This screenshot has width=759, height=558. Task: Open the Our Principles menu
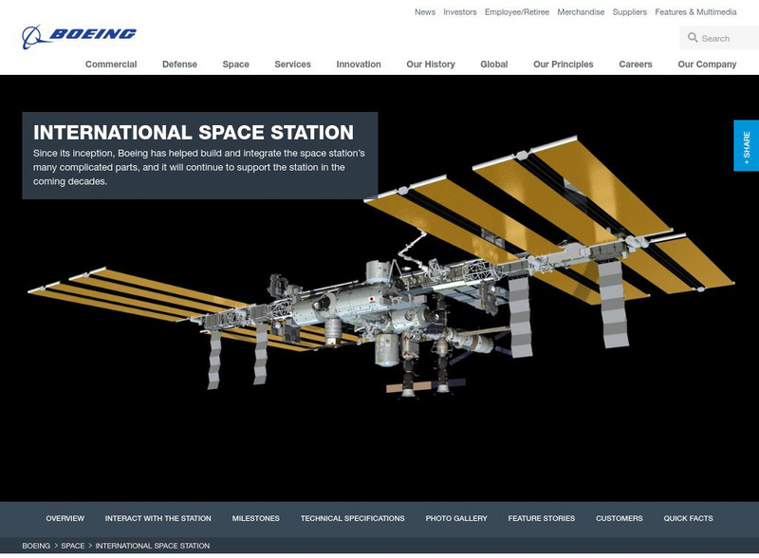[563, 64]
